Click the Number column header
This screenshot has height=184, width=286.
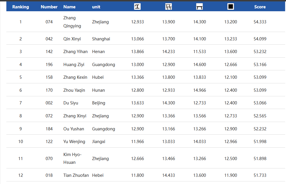pos(49,7)
